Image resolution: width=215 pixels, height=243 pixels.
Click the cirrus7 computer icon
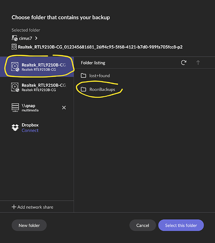point(15,38)
